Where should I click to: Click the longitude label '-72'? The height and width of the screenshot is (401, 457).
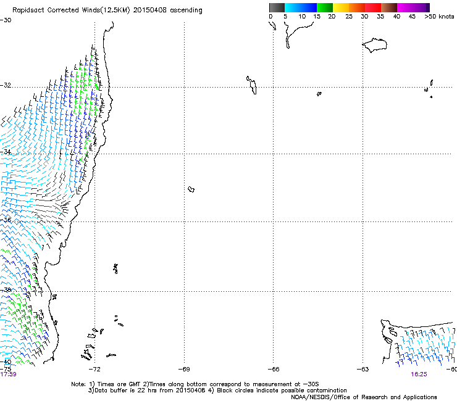94,370
